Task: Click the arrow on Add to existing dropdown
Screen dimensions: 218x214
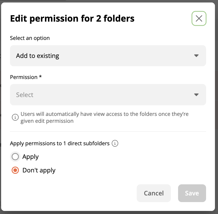Action: point(196,56)
